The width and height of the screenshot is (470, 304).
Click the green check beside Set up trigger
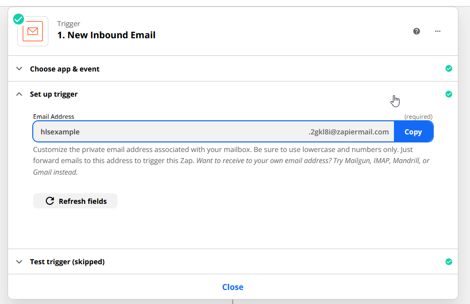coord(448,94)
